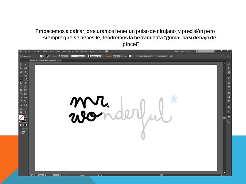Open the arrange documents dropdown

[107, 51]
